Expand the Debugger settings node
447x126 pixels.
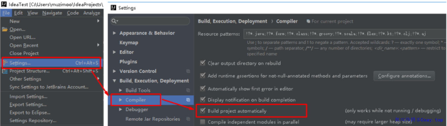121,110
